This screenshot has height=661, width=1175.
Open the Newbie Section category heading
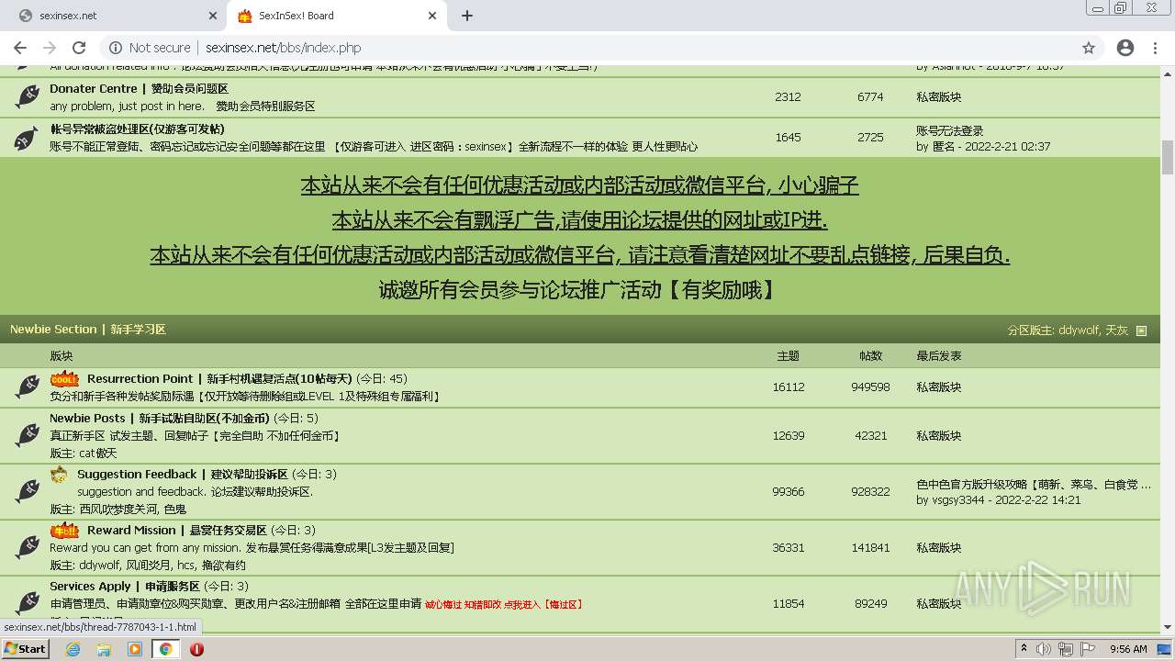coord(88,329)
